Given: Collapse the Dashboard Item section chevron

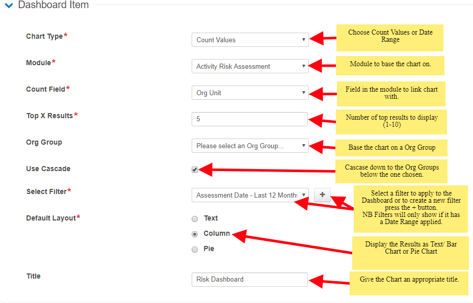Looking at the screenshot, I should [9, 6].
